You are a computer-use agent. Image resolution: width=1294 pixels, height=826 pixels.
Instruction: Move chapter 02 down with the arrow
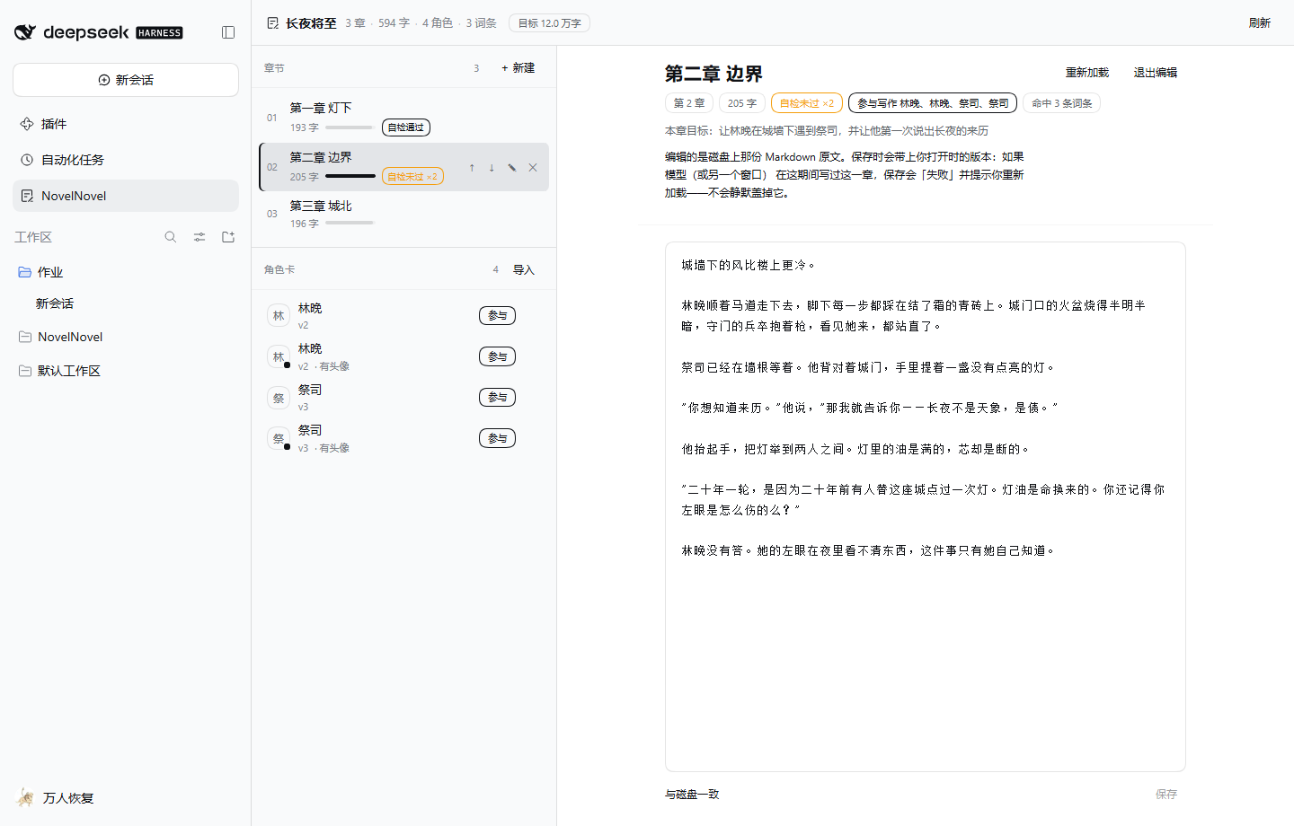[x=492, y=168]
